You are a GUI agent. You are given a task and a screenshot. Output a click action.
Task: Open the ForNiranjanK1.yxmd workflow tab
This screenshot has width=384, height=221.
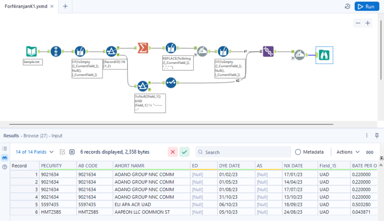pyautogui.click(x=26, y=7)
